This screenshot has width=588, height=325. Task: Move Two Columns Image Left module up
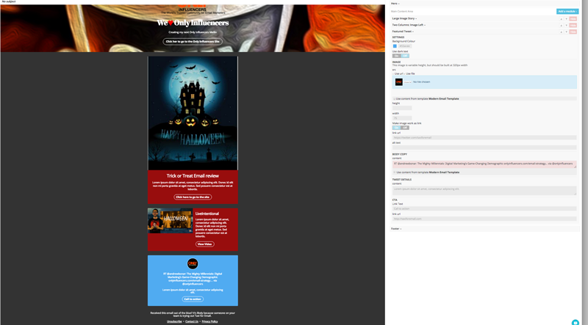pyautogui.click(x=561, y=25)
